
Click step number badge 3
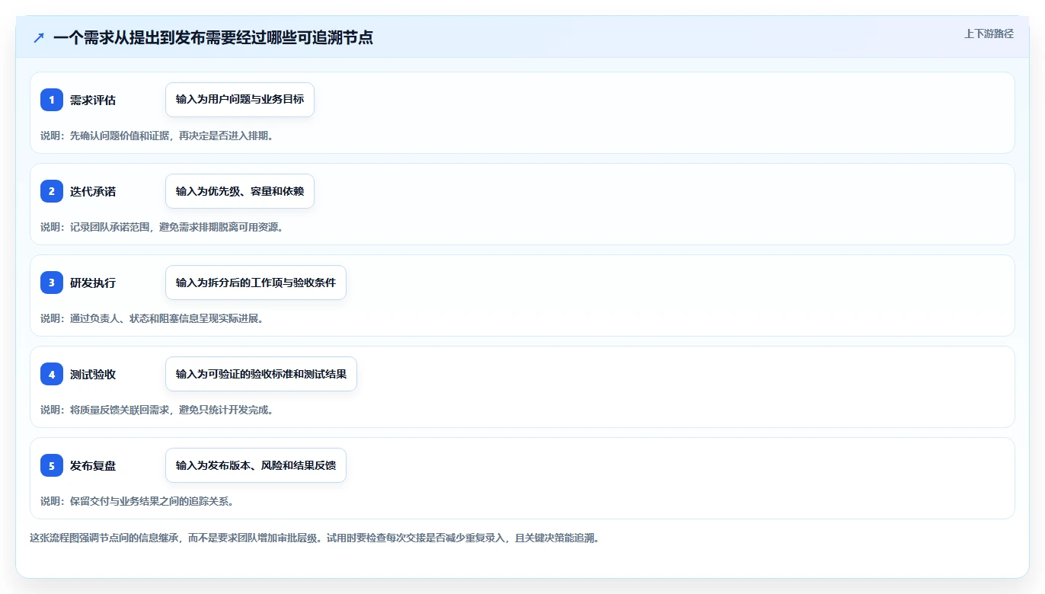52,283
